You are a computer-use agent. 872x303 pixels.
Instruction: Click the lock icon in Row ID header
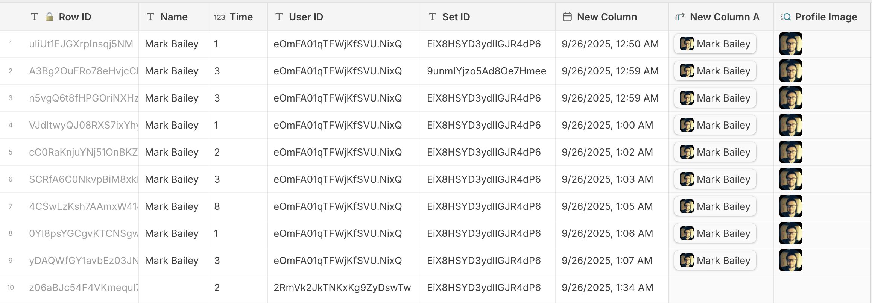(49, 17)
